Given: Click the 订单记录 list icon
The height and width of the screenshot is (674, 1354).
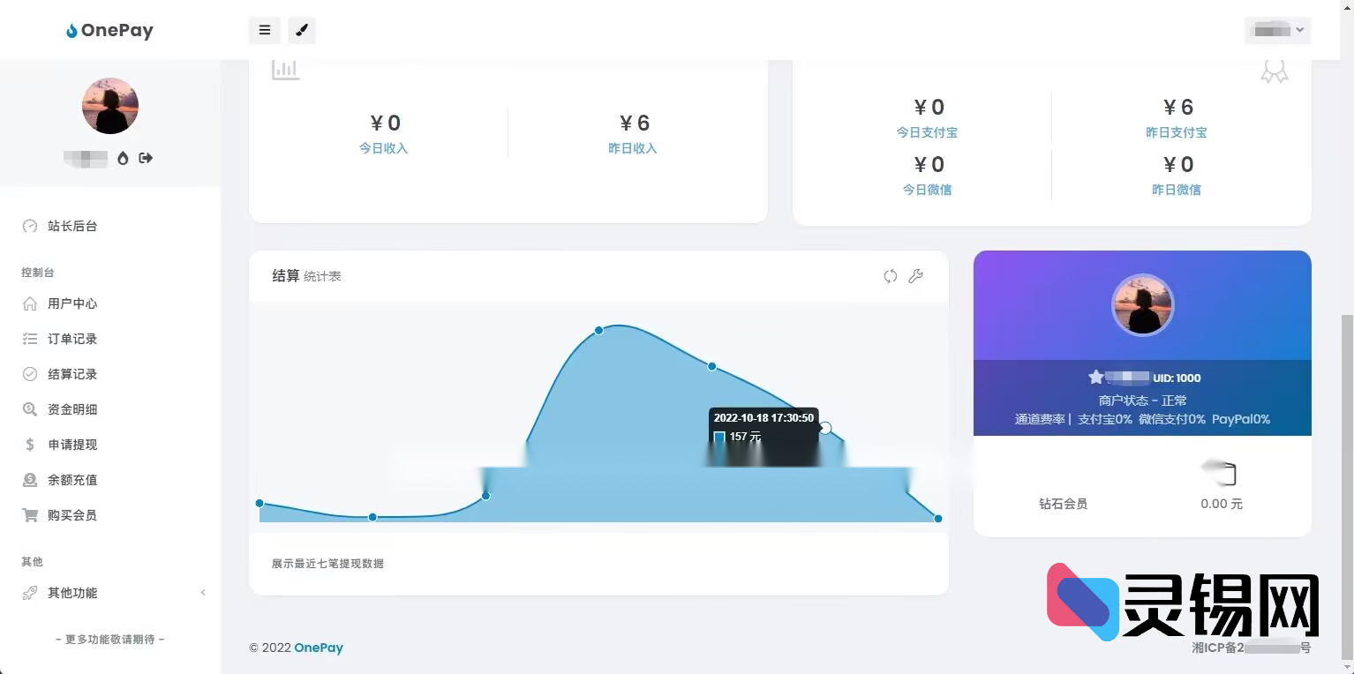Looking at the screenshot, I should pos(30,339).
